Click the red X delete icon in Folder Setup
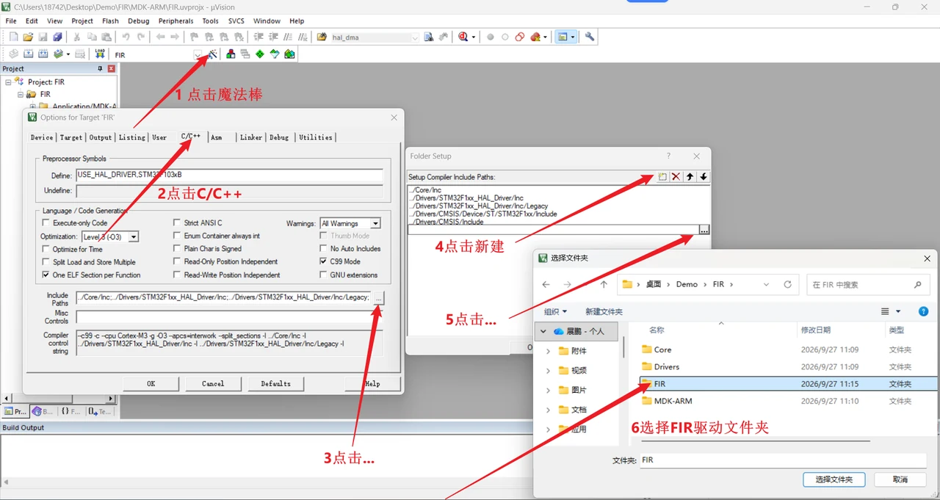 point(676,176)
